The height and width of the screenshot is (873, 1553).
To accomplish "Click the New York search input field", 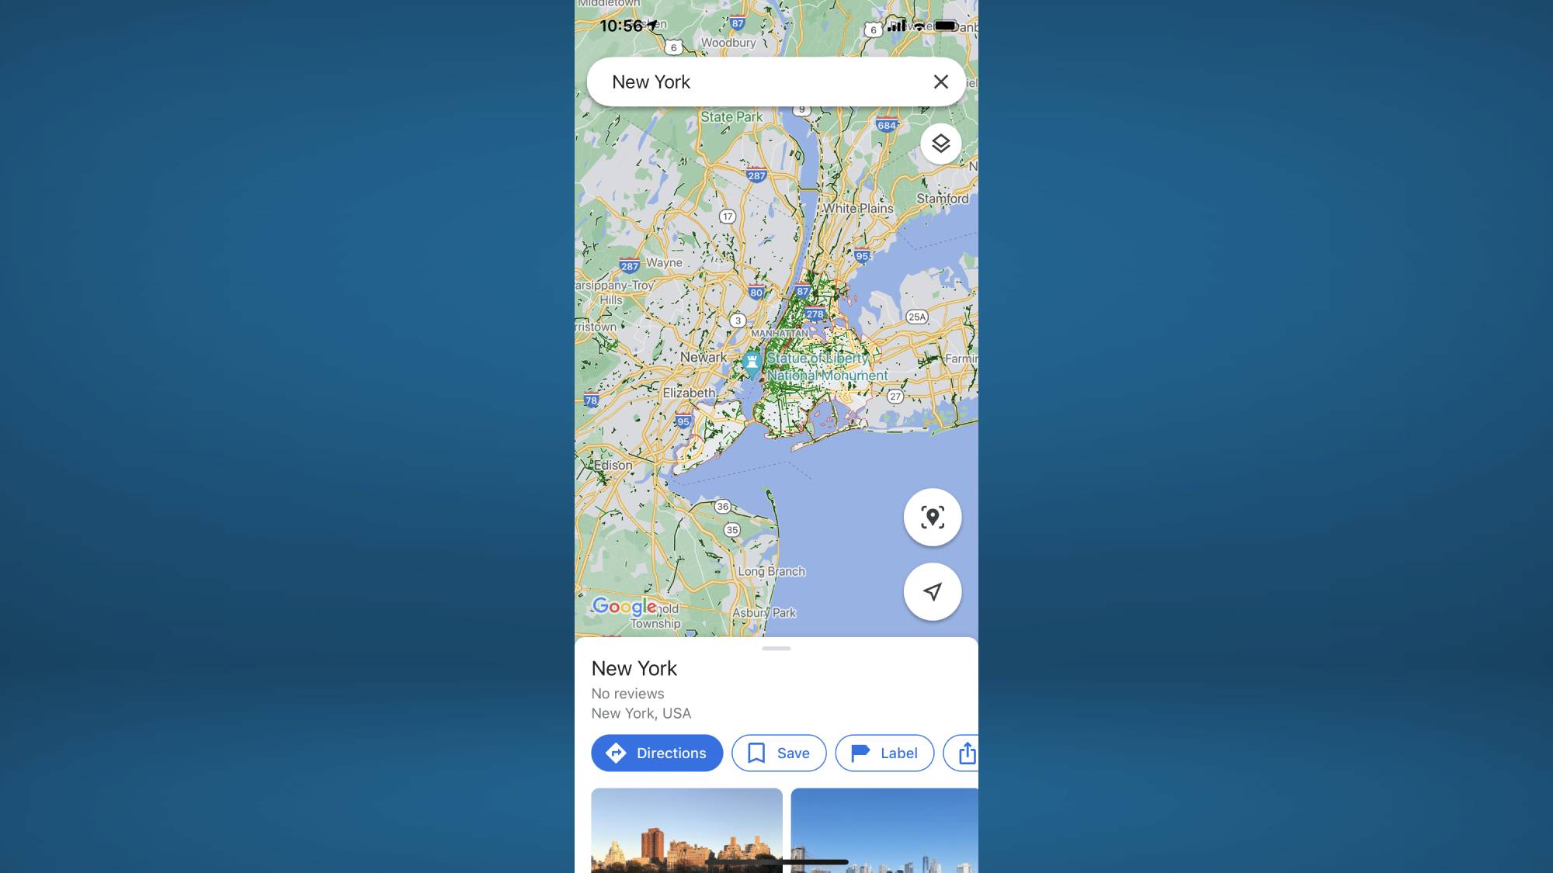I will coord(776,81).
